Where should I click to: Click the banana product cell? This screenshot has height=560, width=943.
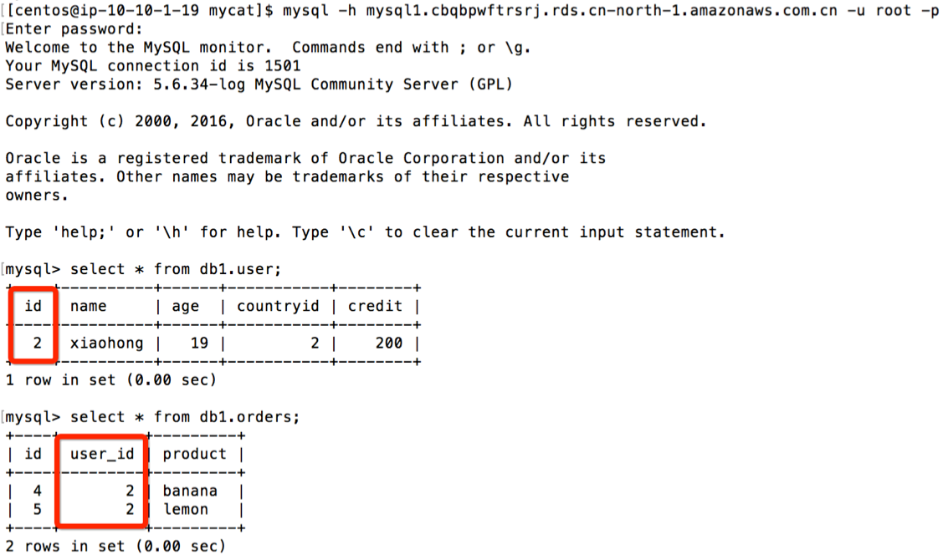point(190,491)
